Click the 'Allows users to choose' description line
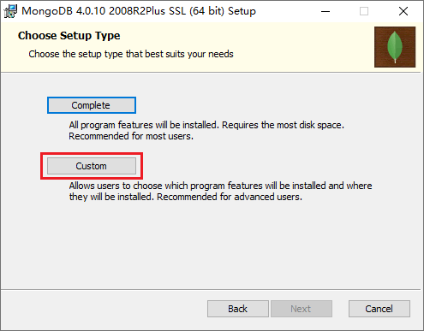The height and width of the screenshot is (331, 424). click(x=220, y=186)
